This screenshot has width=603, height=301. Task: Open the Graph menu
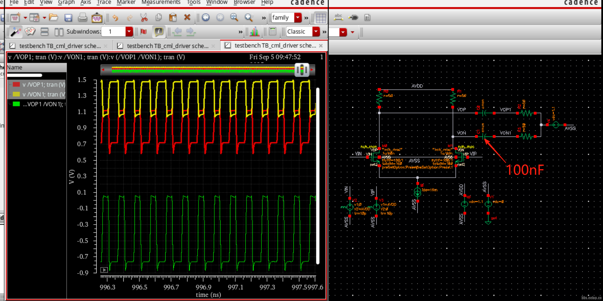[x=66, y=2]
